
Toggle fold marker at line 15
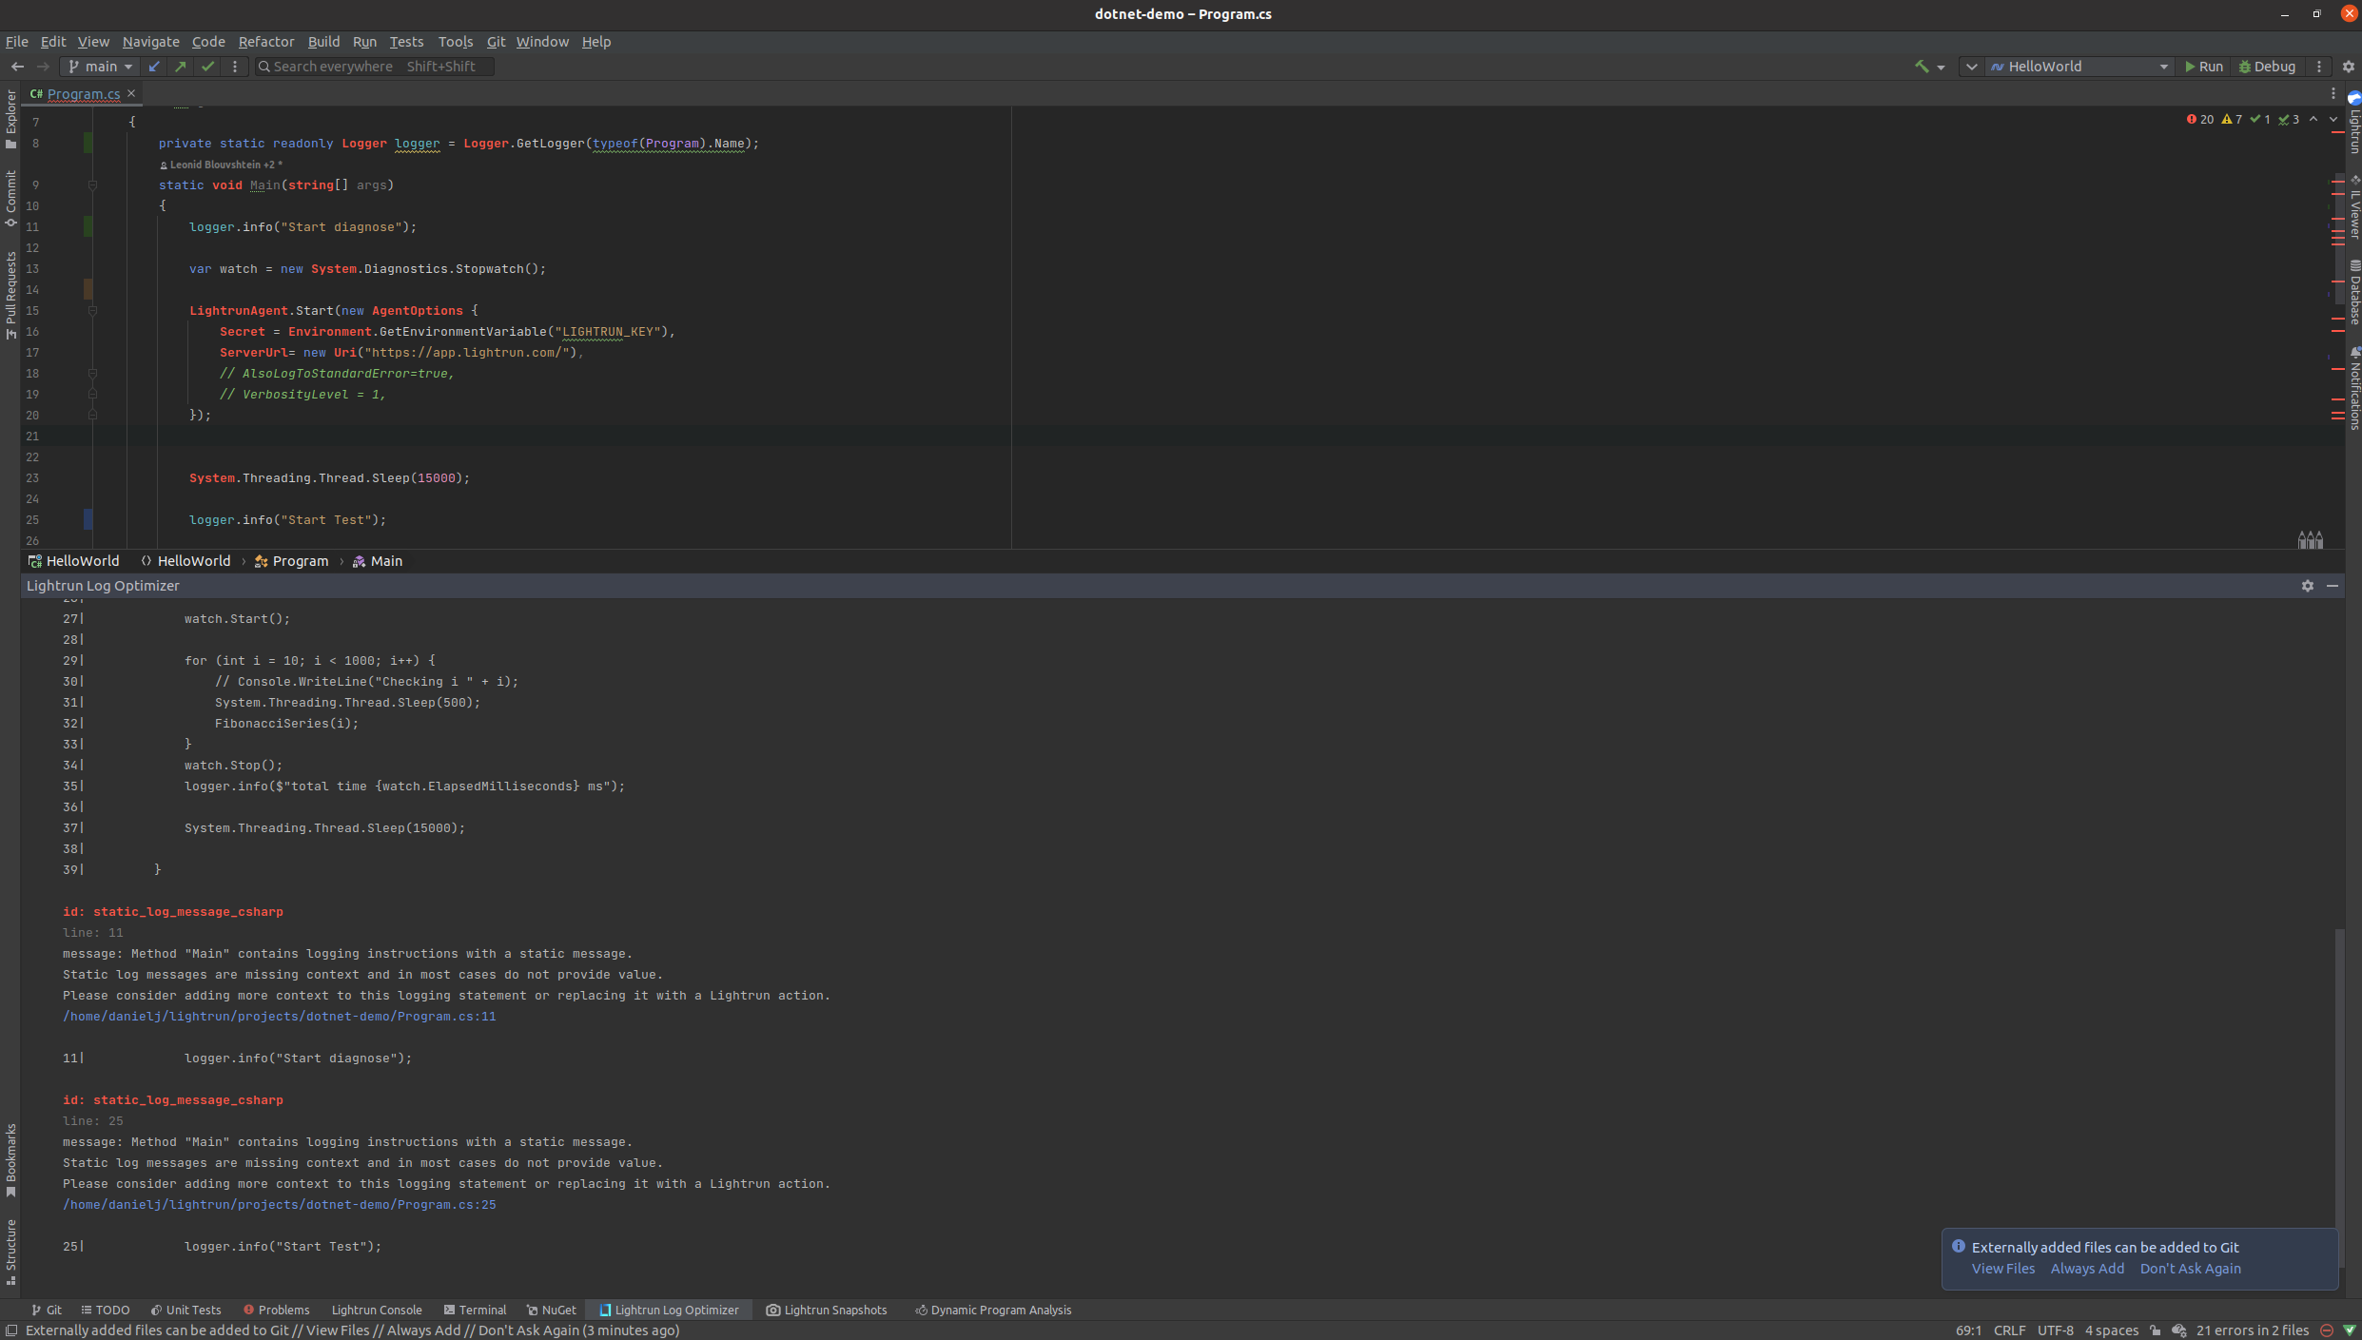pos(92,311)
